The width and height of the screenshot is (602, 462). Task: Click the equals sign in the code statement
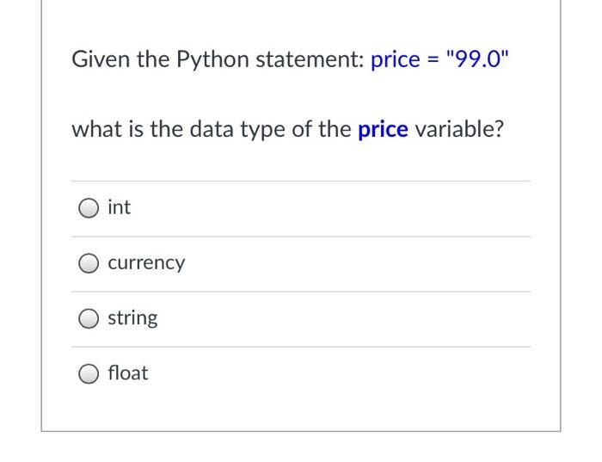pyautogui.click(x=431, y=60)
